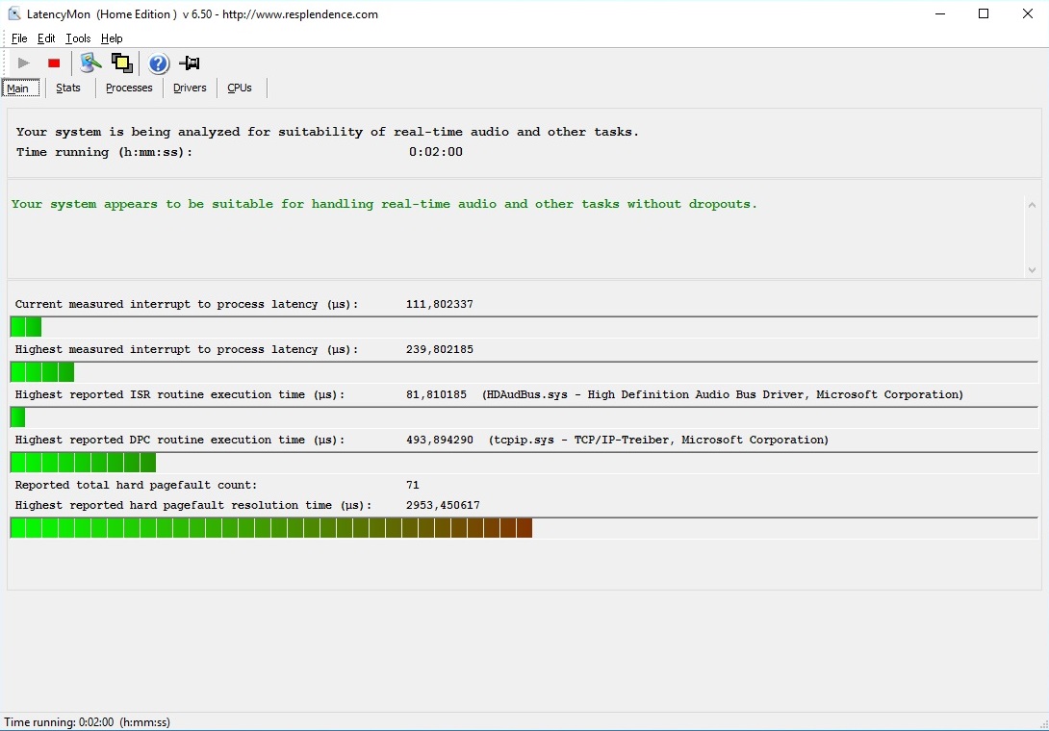The width and height of the screenshot is (1049, 731).
Task: Click the 'Reported total hard pagefault count' label
Action: click(136, 485)
